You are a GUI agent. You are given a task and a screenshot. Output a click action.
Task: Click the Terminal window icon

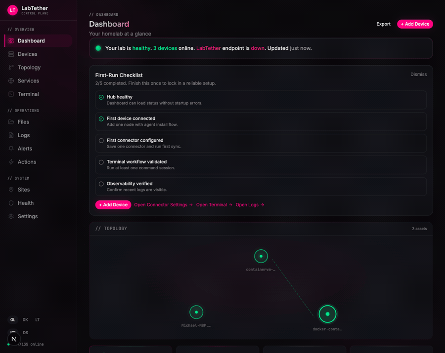[11, 94]
